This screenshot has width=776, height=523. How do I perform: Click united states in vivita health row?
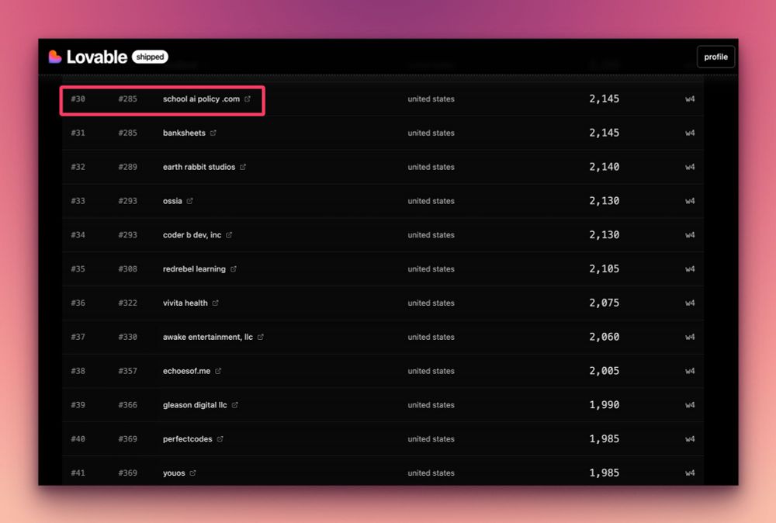[x=431, y=303]
